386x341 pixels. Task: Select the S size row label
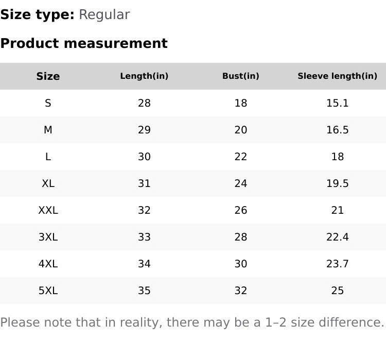click(48, 103)
